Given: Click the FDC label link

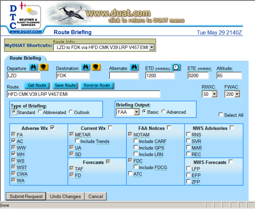Looking at the screenshot, I should pos(138,161).
